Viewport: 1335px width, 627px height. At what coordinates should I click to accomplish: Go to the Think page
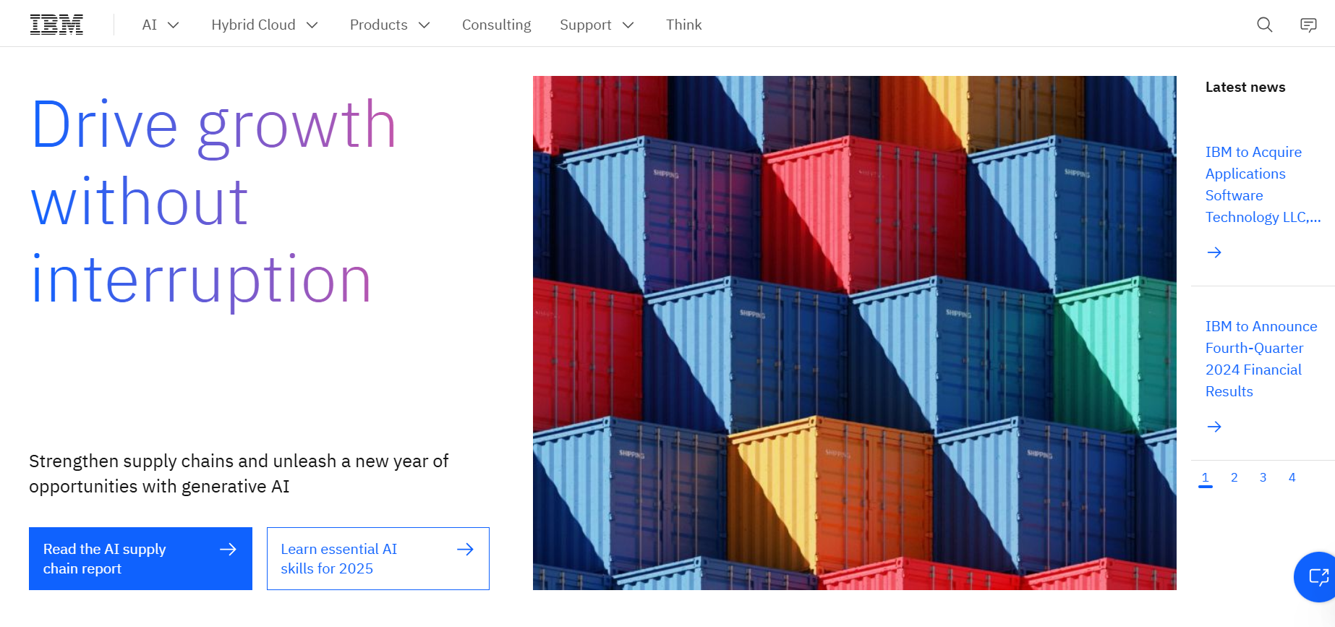[x=683, y=25]
